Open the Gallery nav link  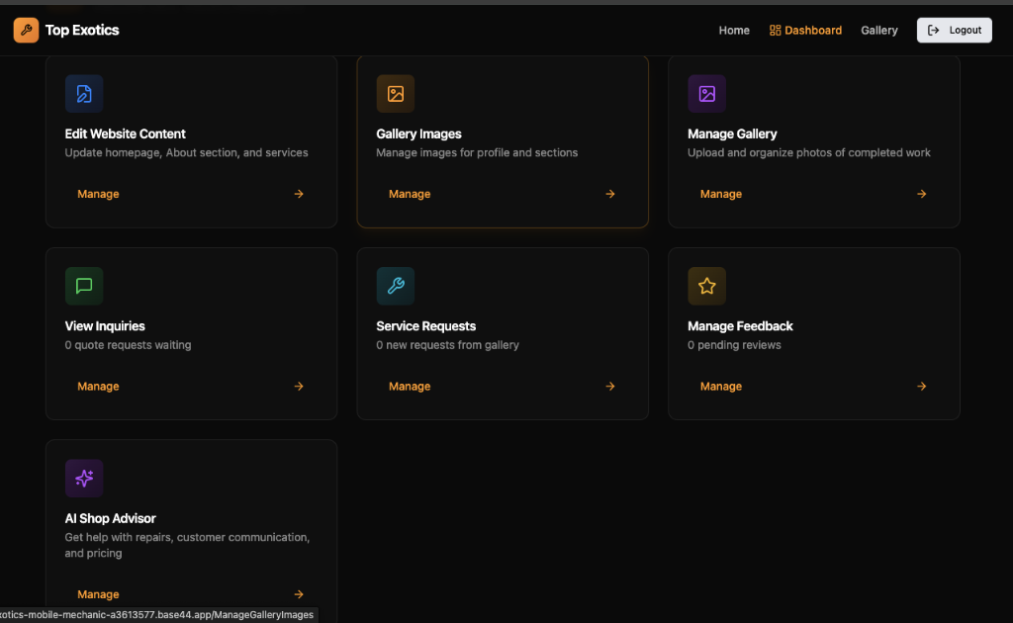coord(878,31)
